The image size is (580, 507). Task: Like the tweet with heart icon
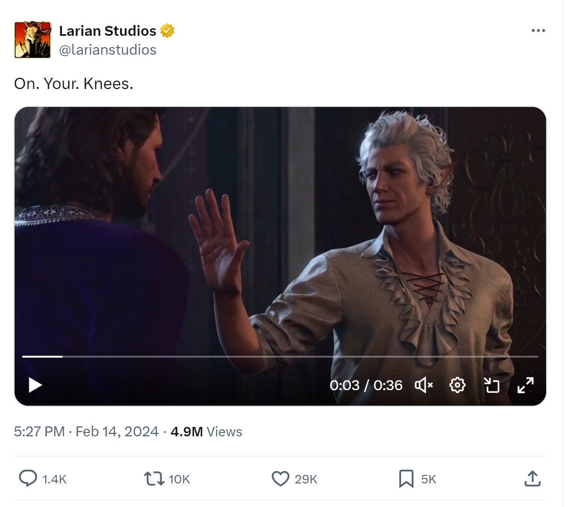[280, 479]
